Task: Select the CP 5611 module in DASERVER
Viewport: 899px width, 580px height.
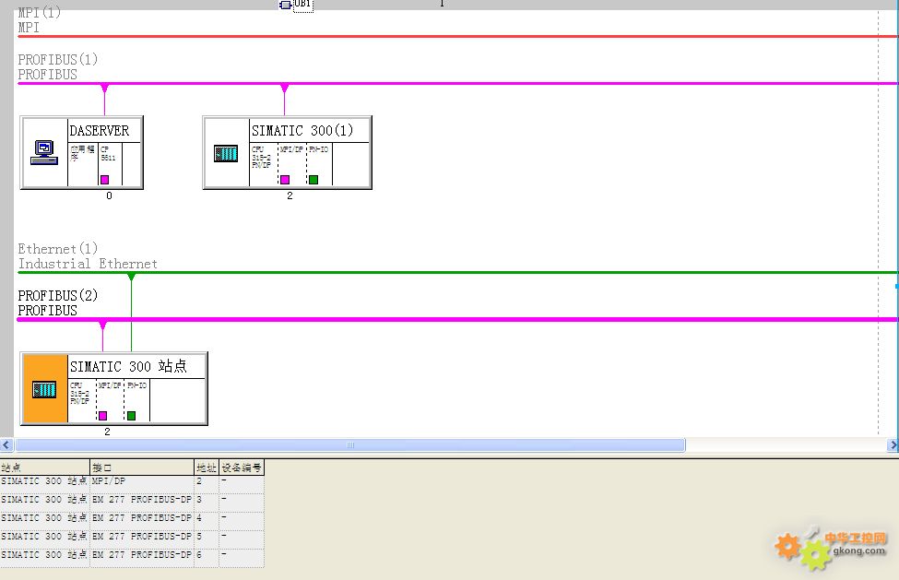Action: pos(108,154)
